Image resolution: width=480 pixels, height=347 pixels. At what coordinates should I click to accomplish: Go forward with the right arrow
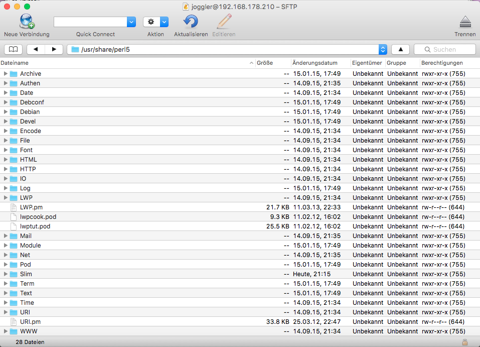point(54,49)
